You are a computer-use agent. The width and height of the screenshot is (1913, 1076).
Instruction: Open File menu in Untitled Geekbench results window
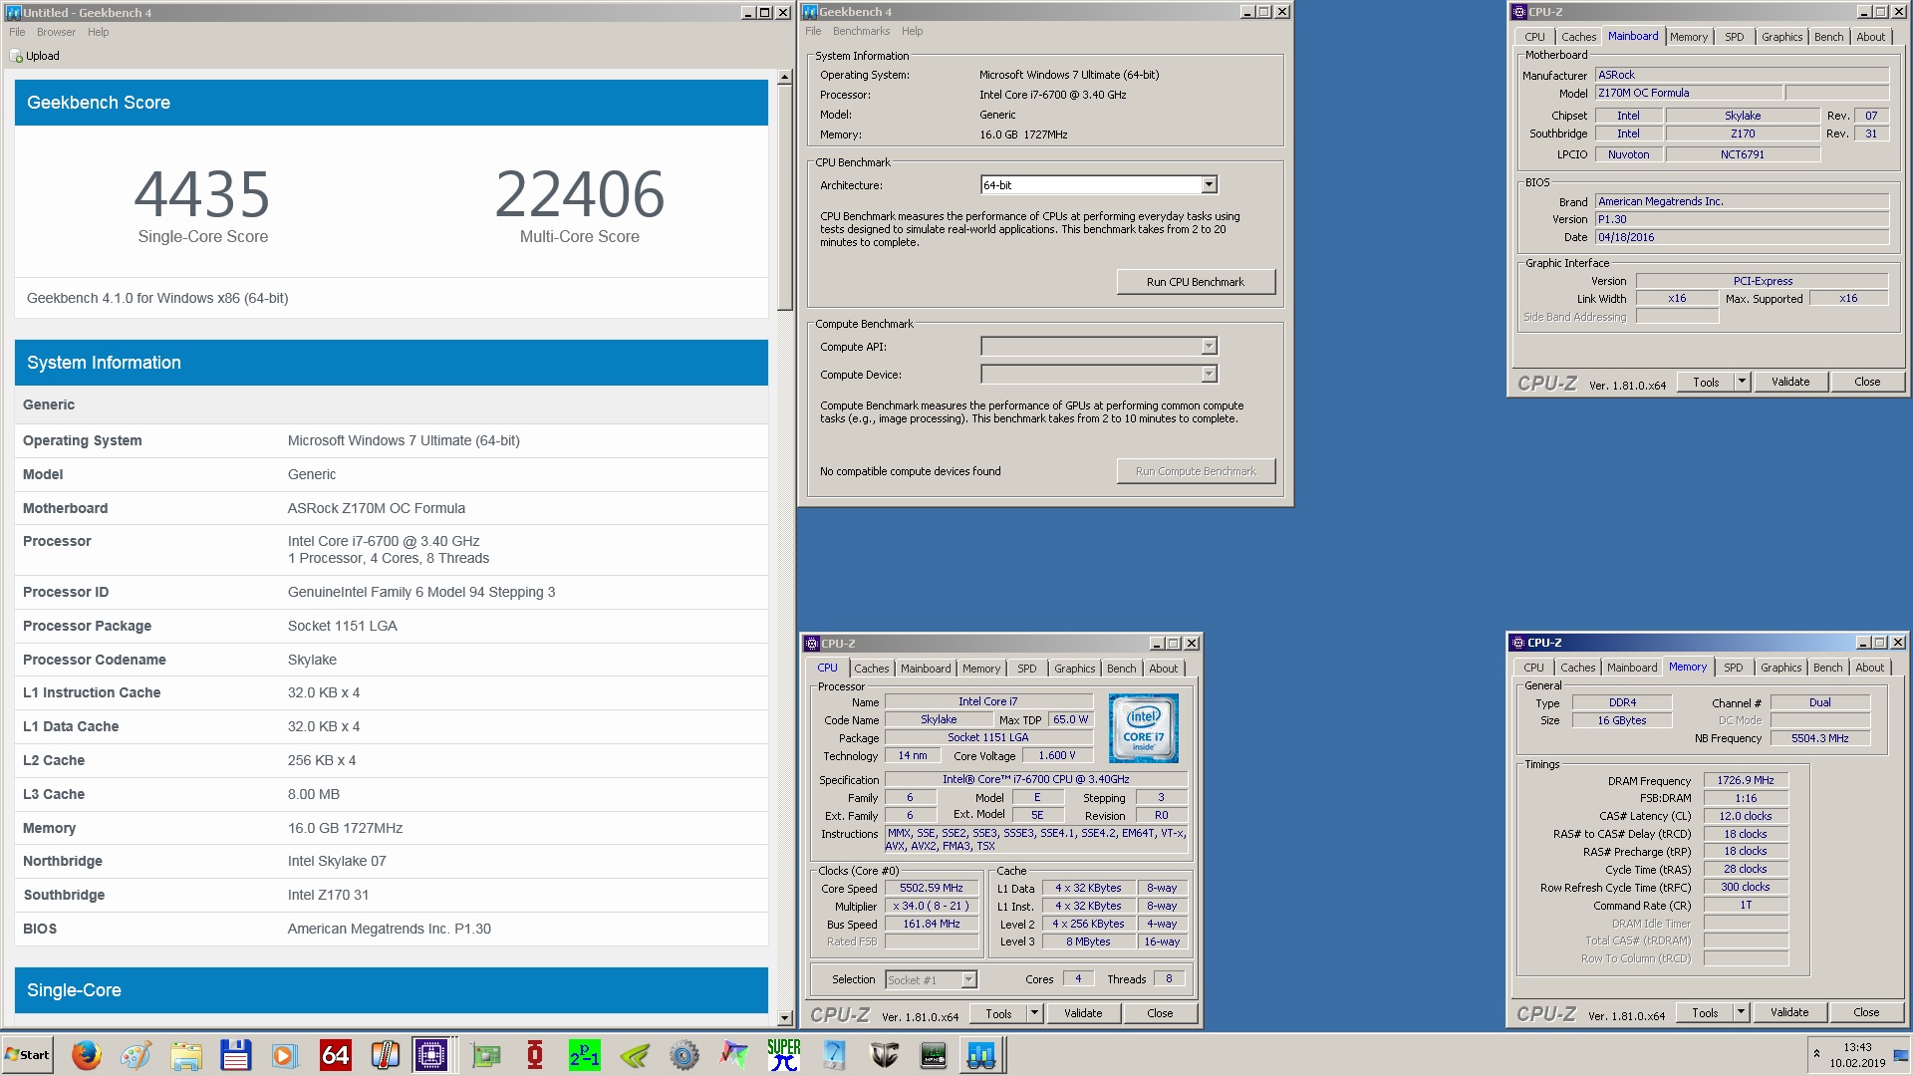click(17, 32)
